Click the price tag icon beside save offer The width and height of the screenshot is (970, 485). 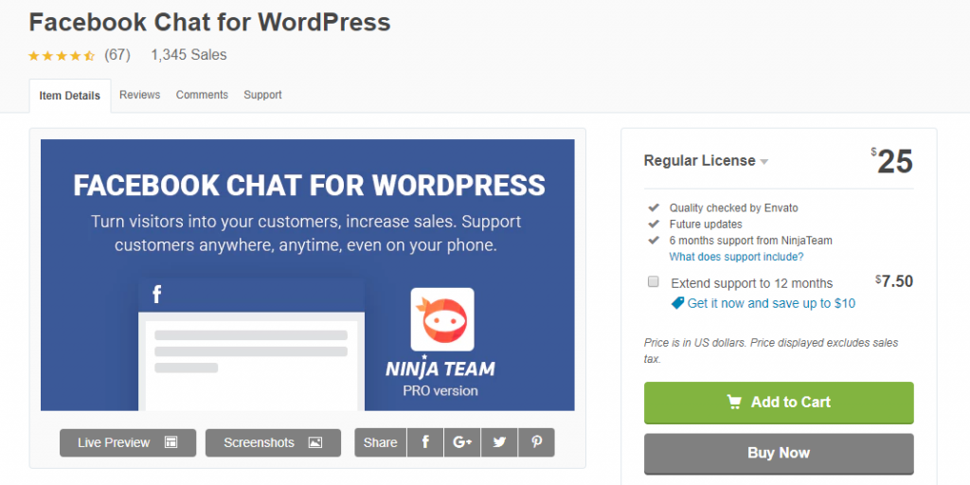coord(678,303)
